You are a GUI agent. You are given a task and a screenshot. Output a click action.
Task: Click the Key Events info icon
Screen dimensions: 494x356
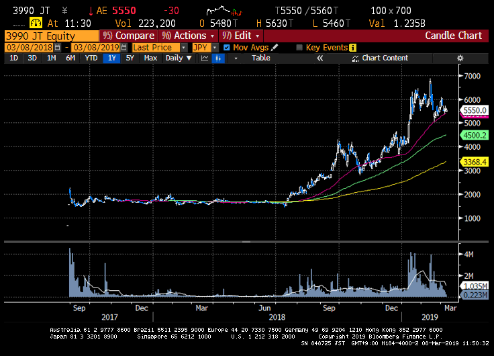pyautogui.click(x=353, y=48)
